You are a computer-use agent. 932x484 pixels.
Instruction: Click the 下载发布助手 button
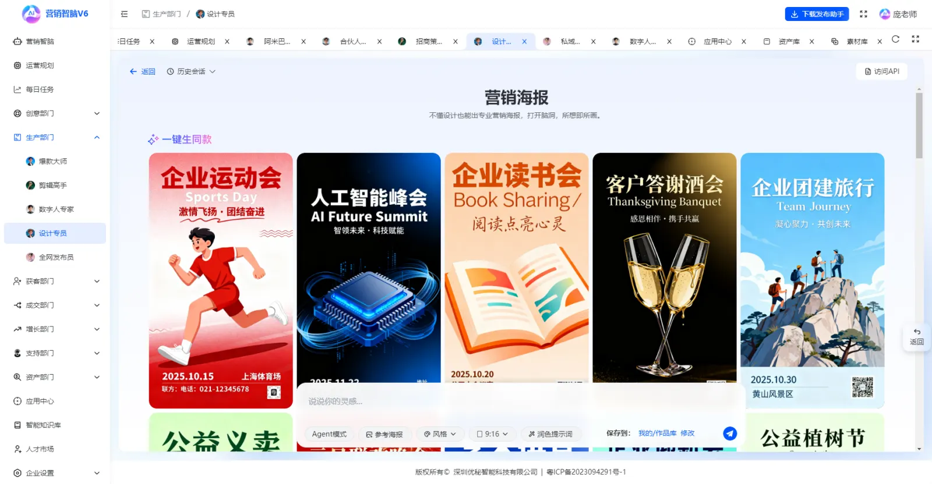[817, 14]
